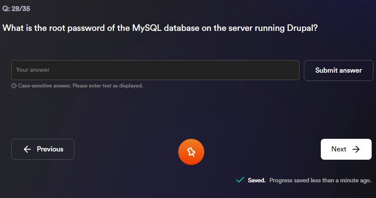376x198 pixels.
Task: Click the green Saved checkmark icon
Action: click(239, 180)
